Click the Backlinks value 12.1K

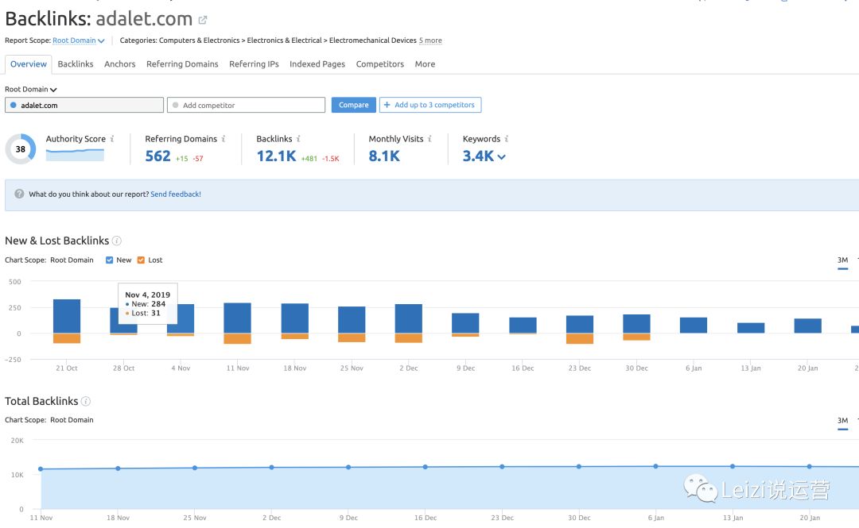click(276, 156)
